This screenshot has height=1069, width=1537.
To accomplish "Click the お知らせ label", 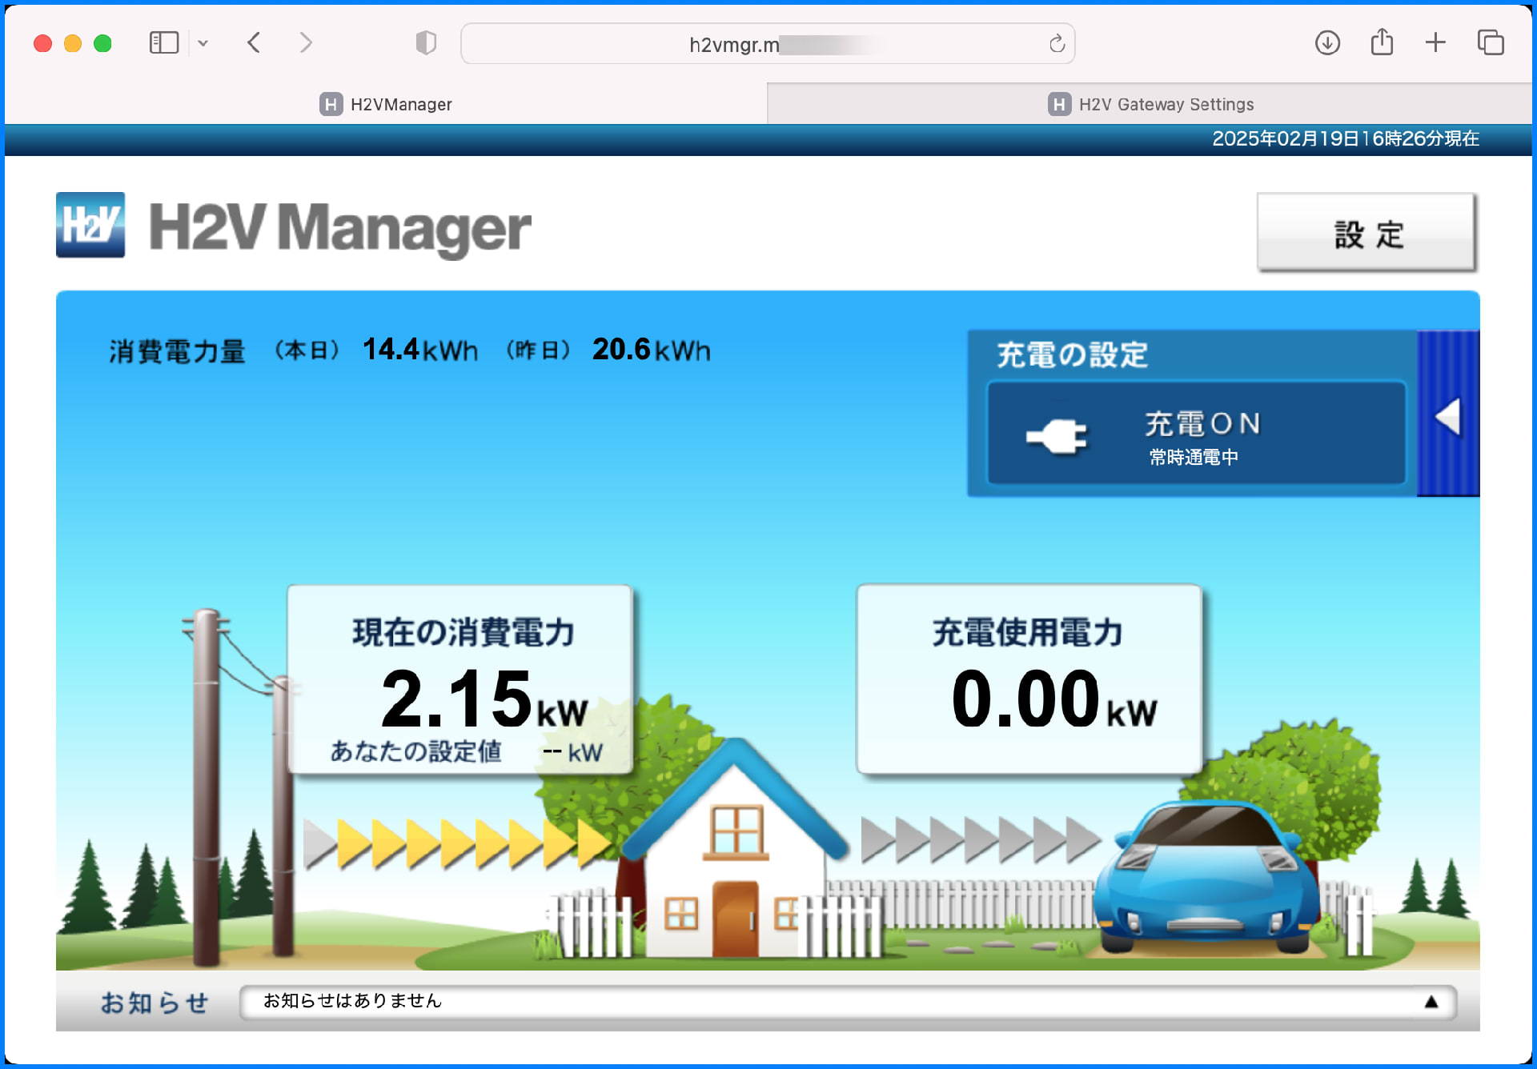I will [155, 1002].
